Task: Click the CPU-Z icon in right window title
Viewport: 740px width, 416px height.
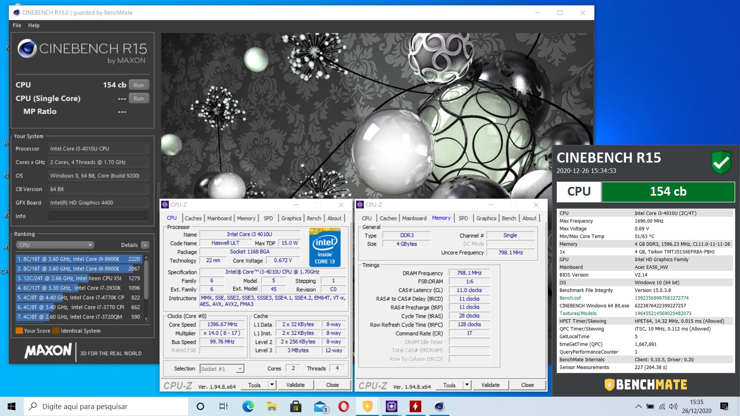Action: click(x=360, y=205)
